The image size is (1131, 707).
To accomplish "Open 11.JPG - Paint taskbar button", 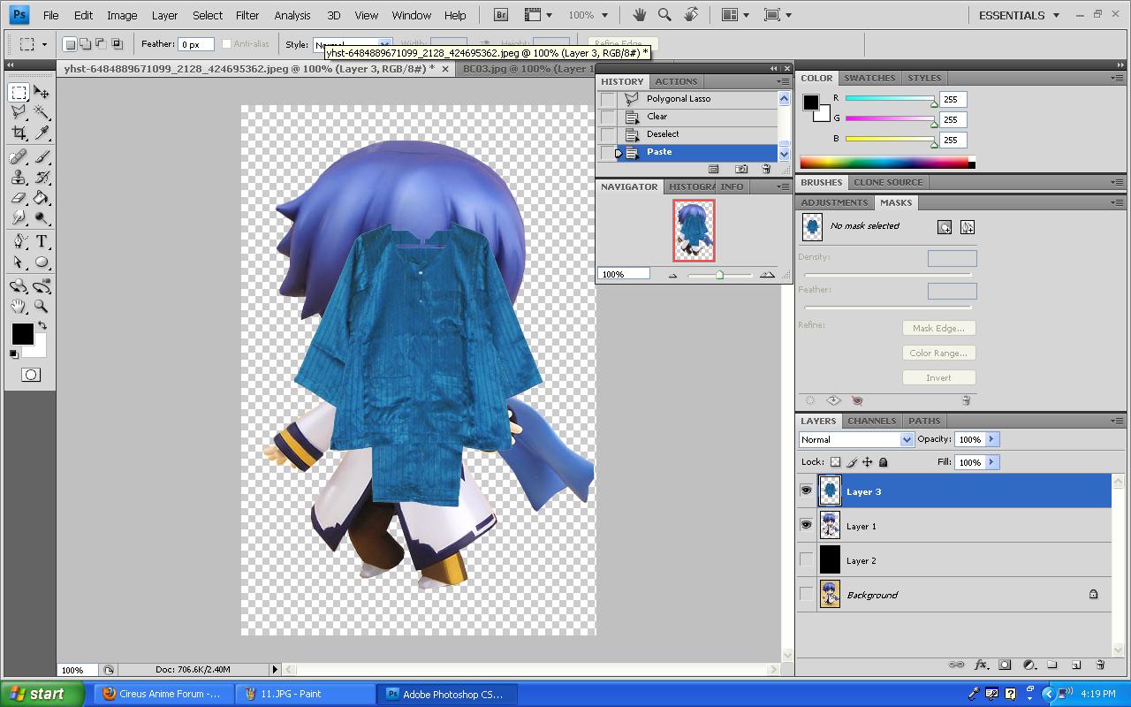I will pos(305,694).
